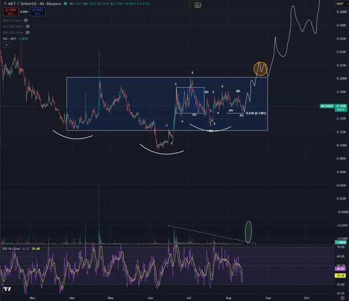Select the Vol · MET volume legend

[10, 38]
